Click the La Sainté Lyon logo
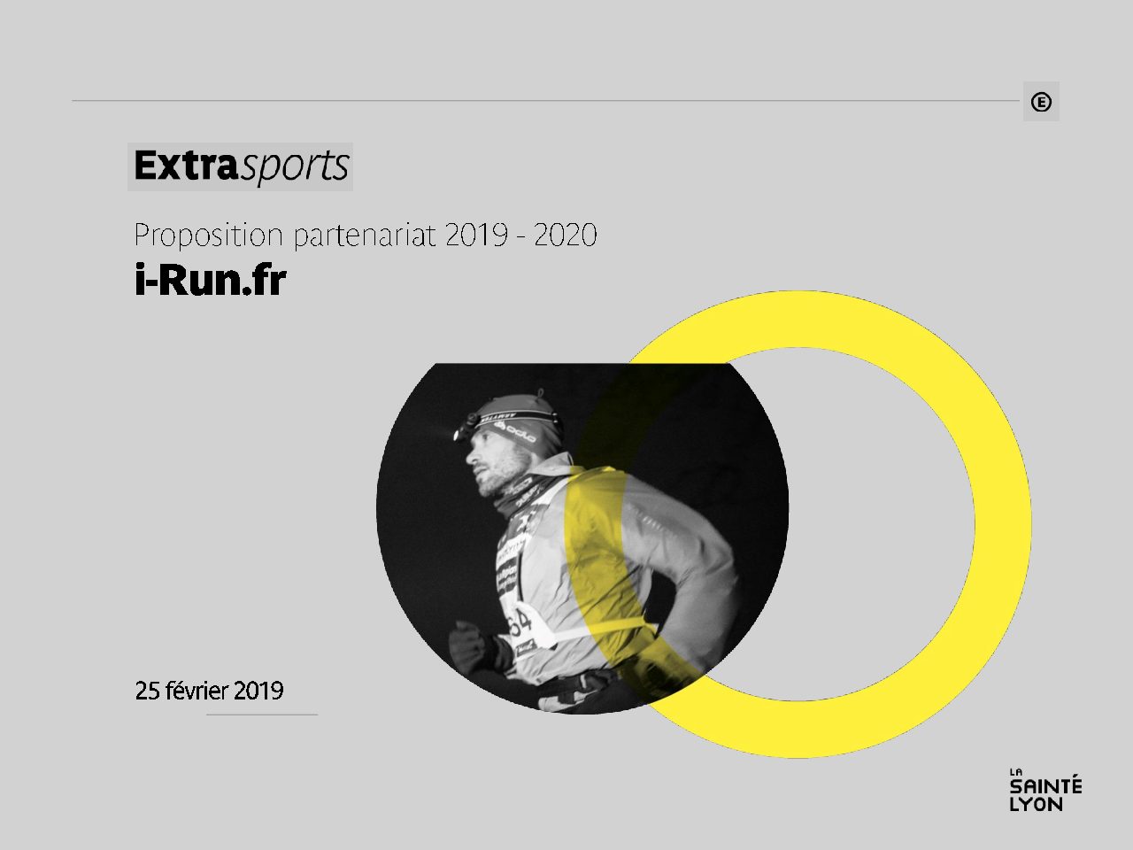Image resolution: width=1133 pixels, height=850 pixels. point(1045,790)
